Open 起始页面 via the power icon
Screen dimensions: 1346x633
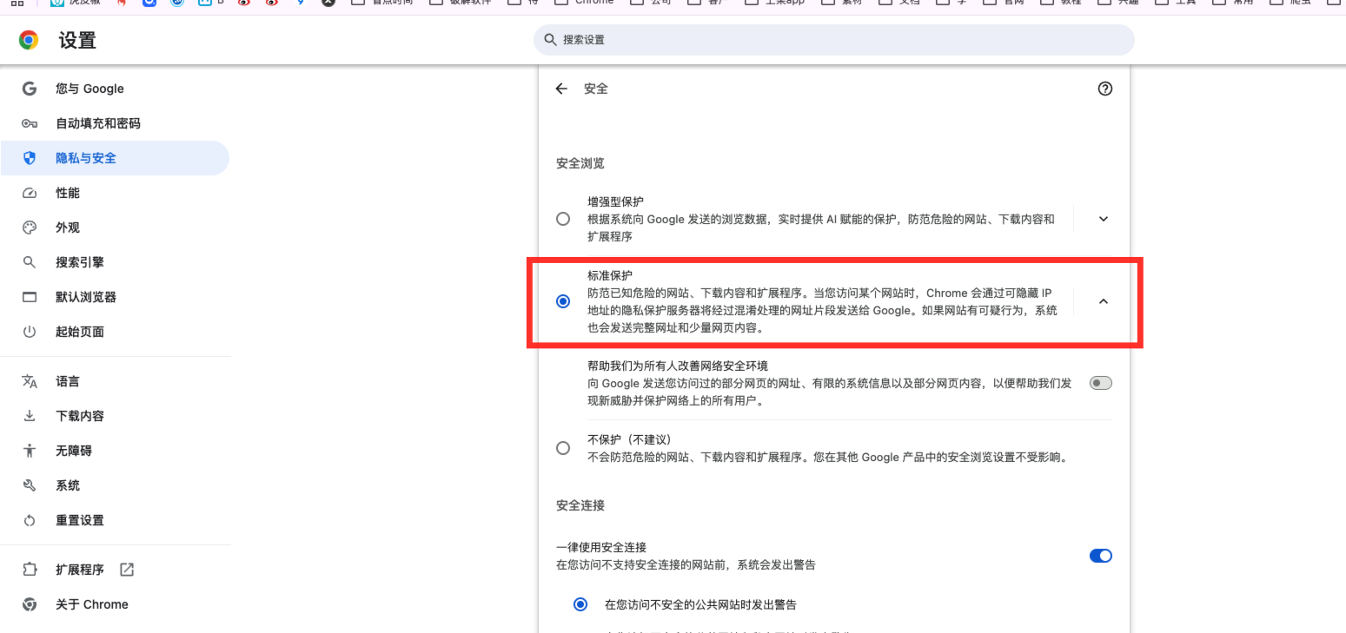point(30,332)
